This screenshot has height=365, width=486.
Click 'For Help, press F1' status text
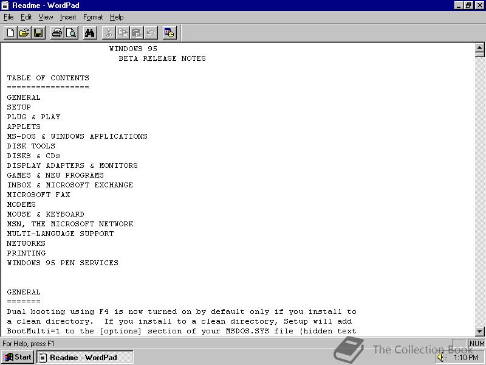[28, 344]
